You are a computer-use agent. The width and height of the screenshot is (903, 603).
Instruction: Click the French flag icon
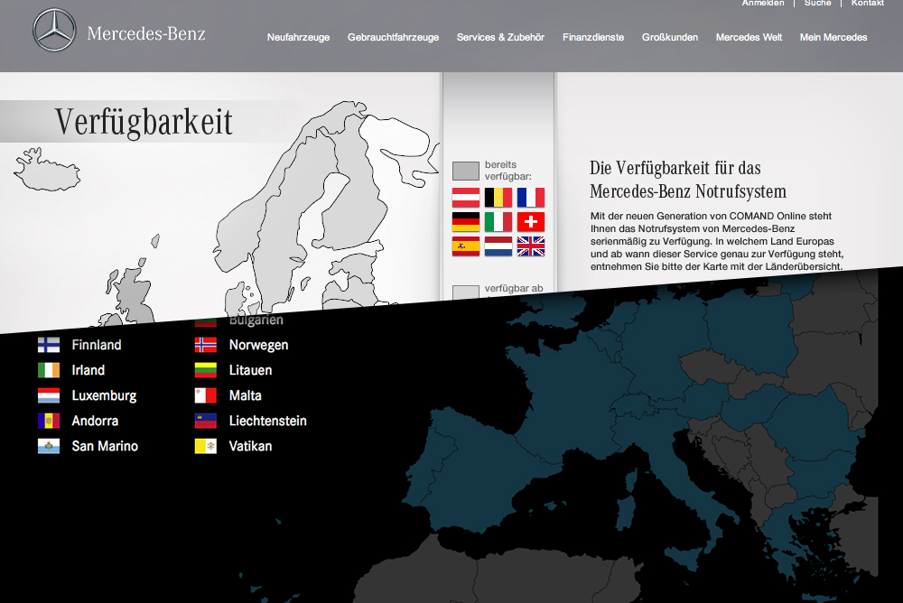tap(531, 198)
